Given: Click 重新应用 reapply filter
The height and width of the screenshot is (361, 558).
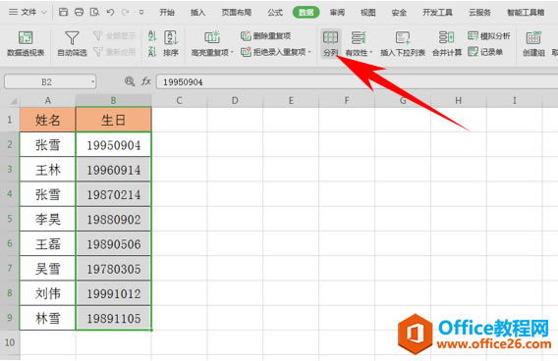Looking at the screenshot, I should click(114, 52).
